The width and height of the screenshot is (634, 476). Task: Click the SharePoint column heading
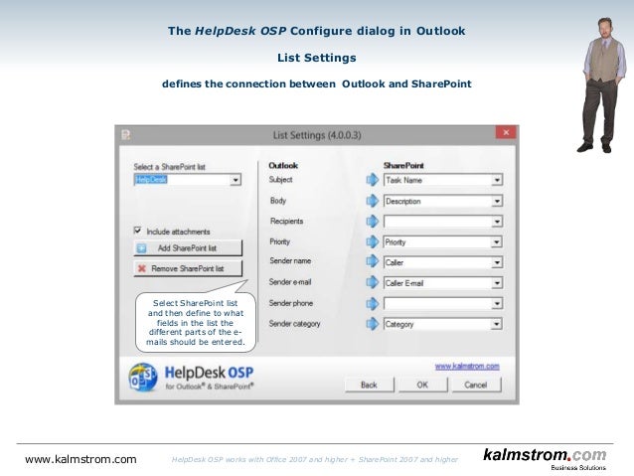point(403,165)
